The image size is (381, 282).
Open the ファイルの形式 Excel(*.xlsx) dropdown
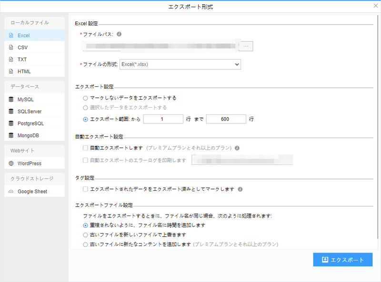click(x=180, y=64)
